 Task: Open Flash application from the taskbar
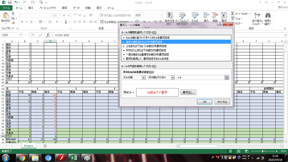click(x=61, y=158)
